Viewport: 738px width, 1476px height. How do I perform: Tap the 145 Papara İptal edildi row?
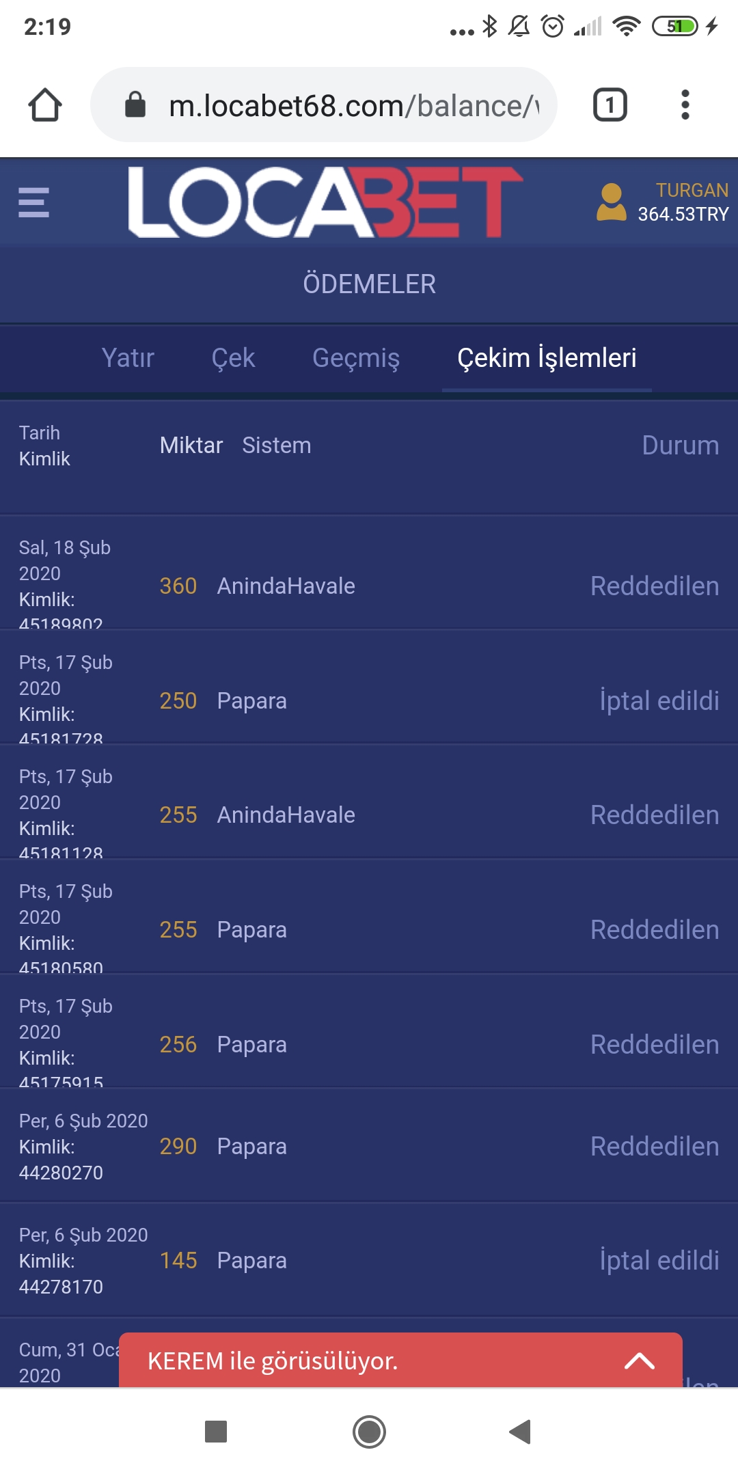tap(369, 1260)
